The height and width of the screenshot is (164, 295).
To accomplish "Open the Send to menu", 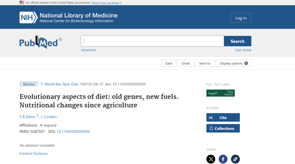I will [205, 63].
